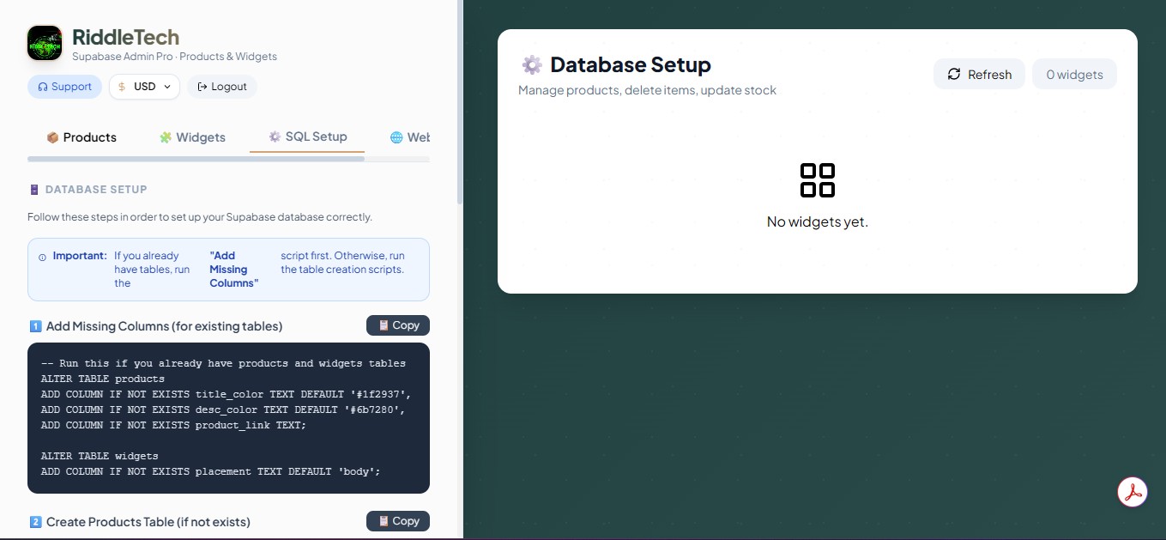1166x540 pixels.
Task: Click the package icon on Products tab
Action: tap(53, 137)
